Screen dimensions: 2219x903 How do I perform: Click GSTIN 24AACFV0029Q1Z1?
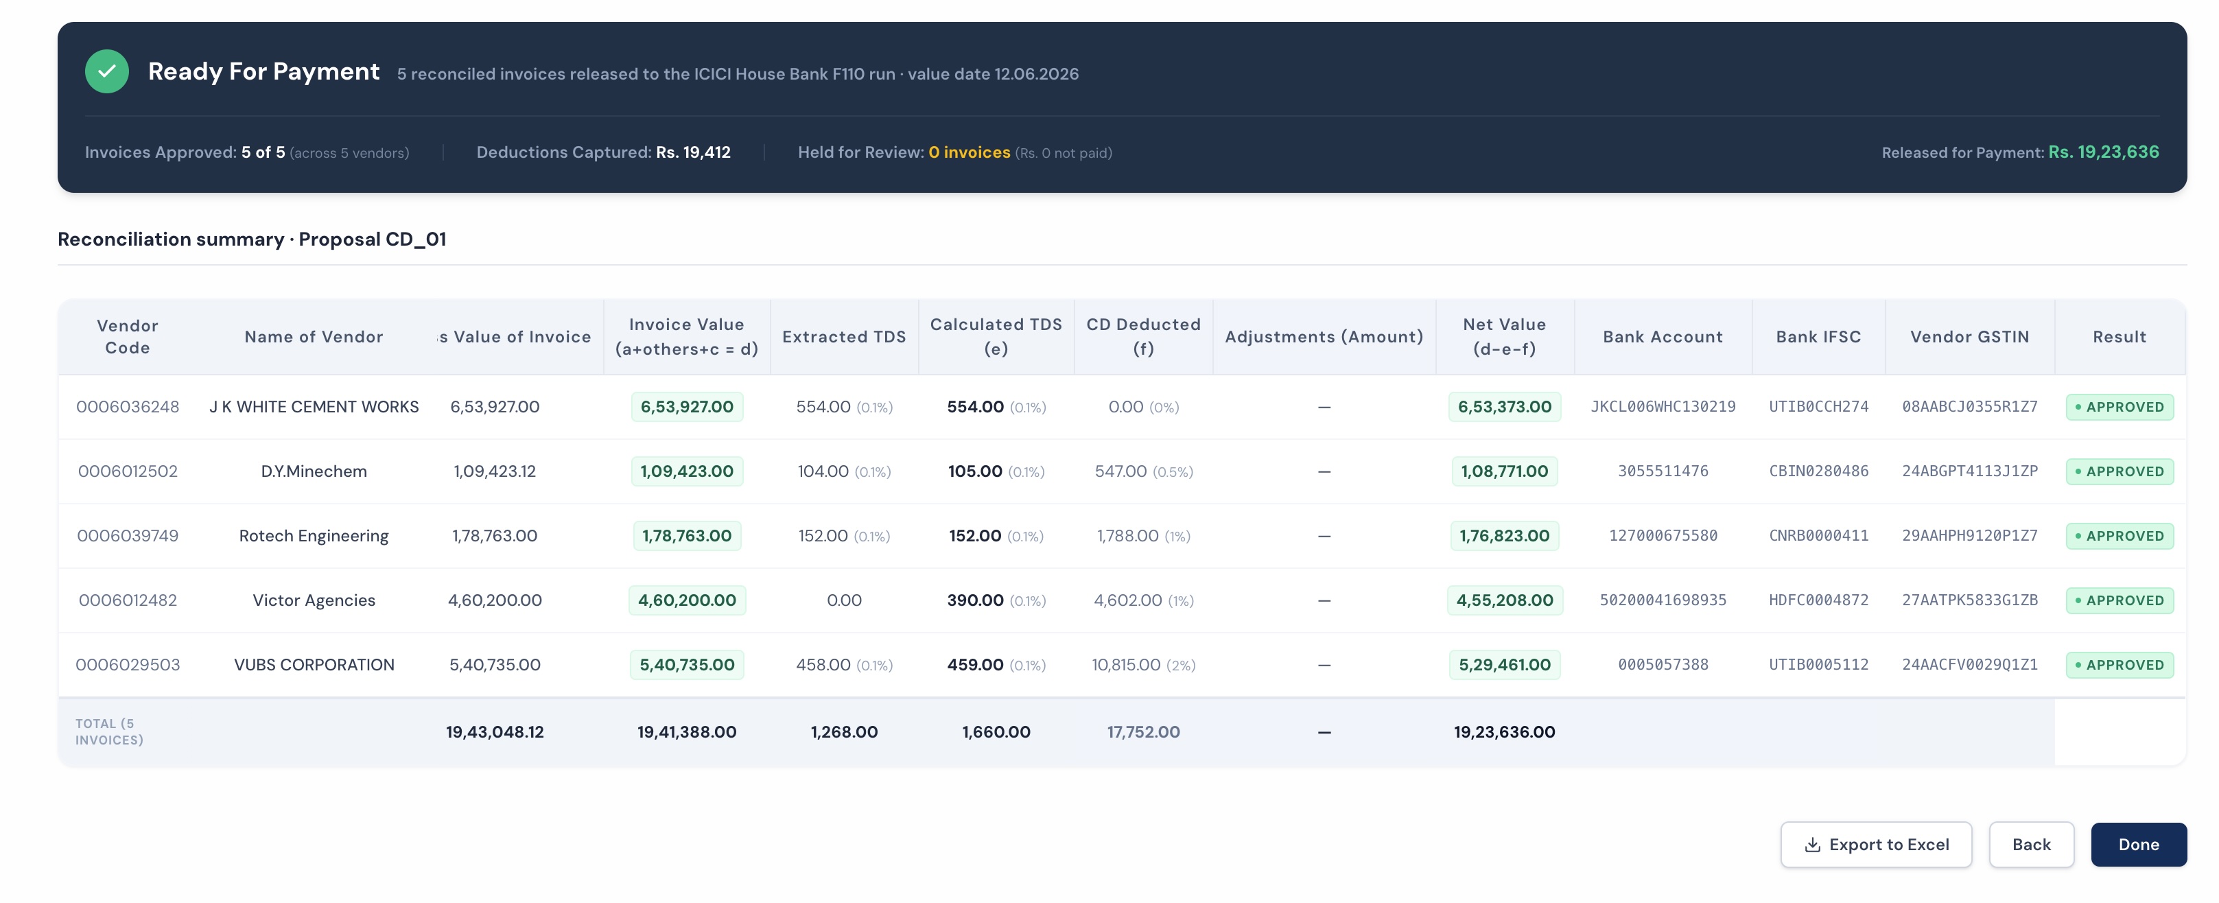click(x=1969, y=665)
